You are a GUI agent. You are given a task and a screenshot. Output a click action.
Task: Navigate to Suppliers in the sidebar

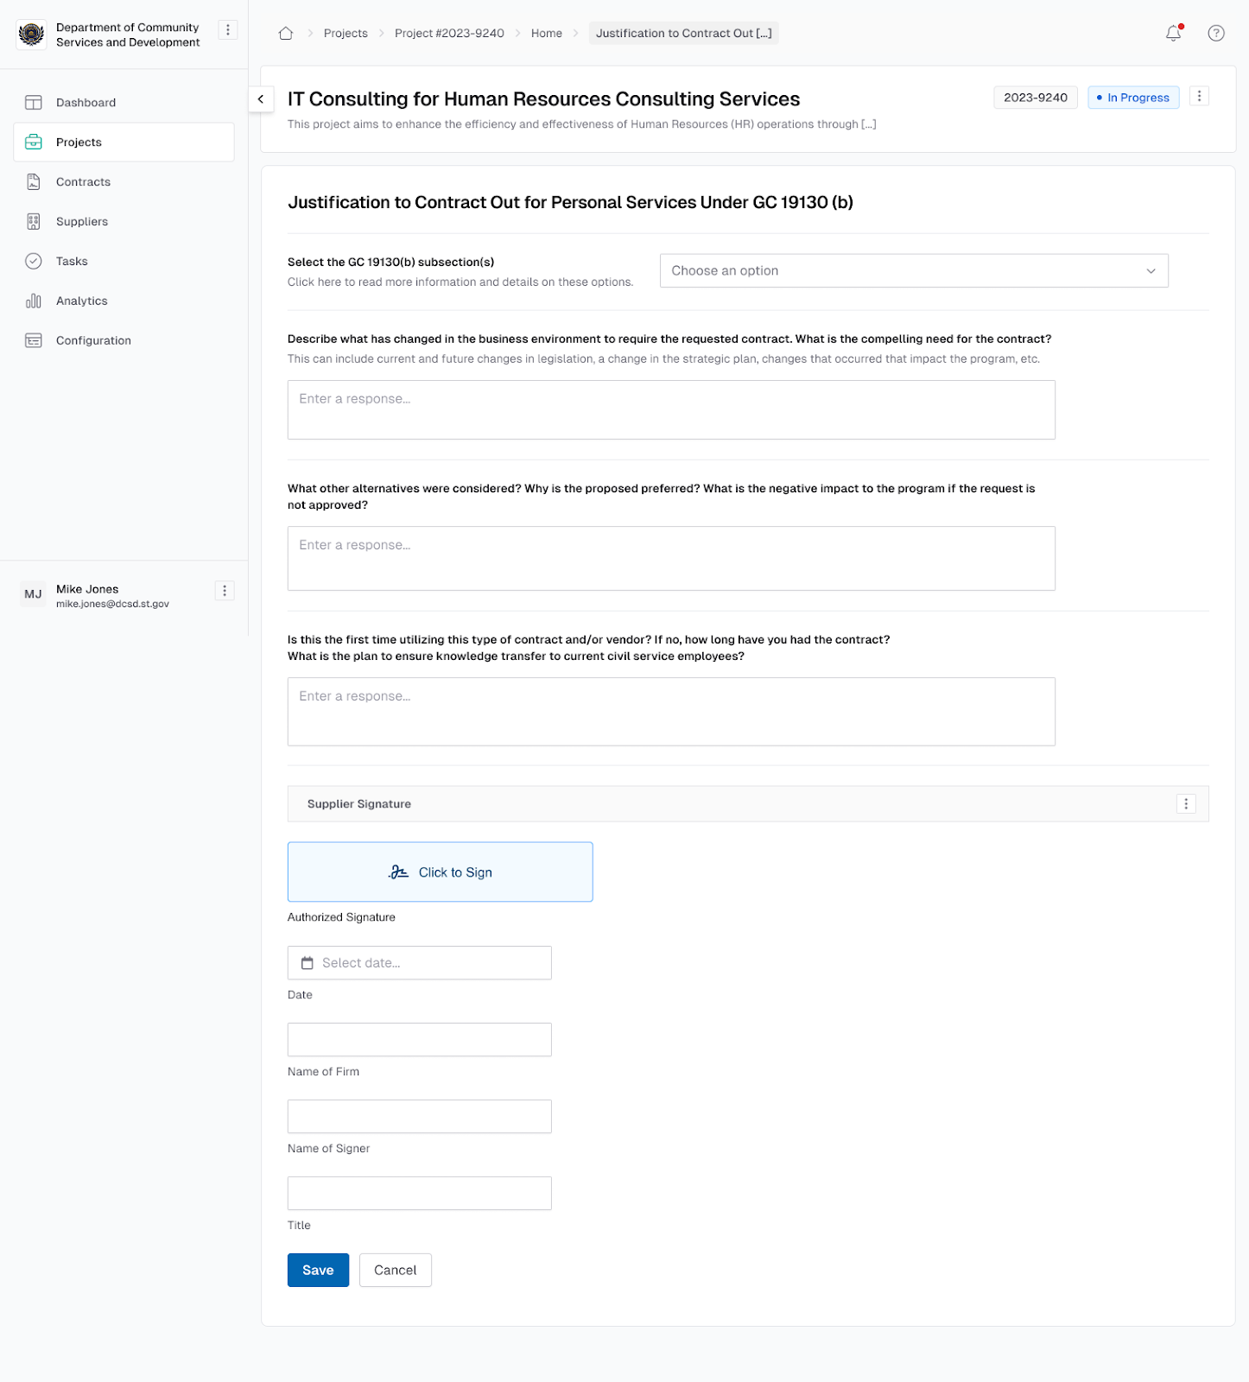[82, 222]
